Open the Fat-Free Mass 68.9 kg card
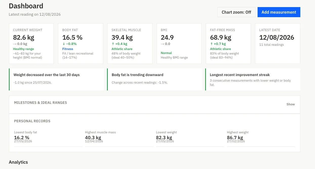The width and height of the screenshot is (315, 169). click(x=228, y=43)
